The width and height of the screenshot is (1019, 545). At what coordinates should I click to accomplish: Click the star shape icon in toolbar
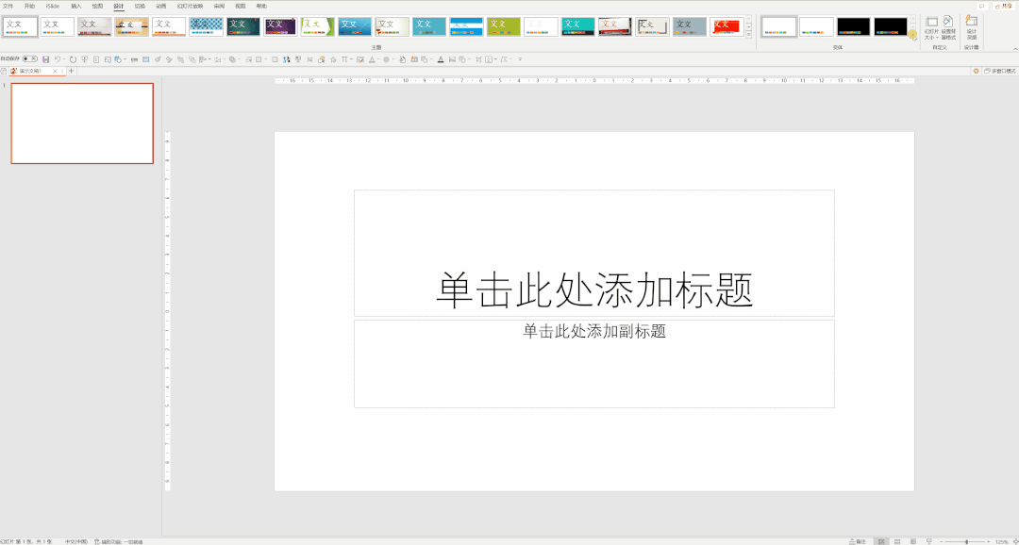[333, 59]
